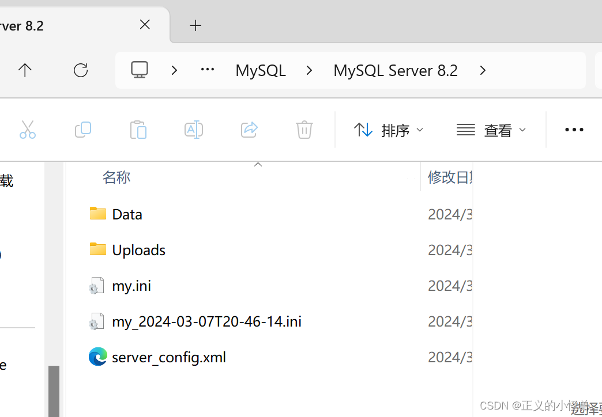Close the Server 8.2 tab
602x417 pixels.
(x=145, y=25)
